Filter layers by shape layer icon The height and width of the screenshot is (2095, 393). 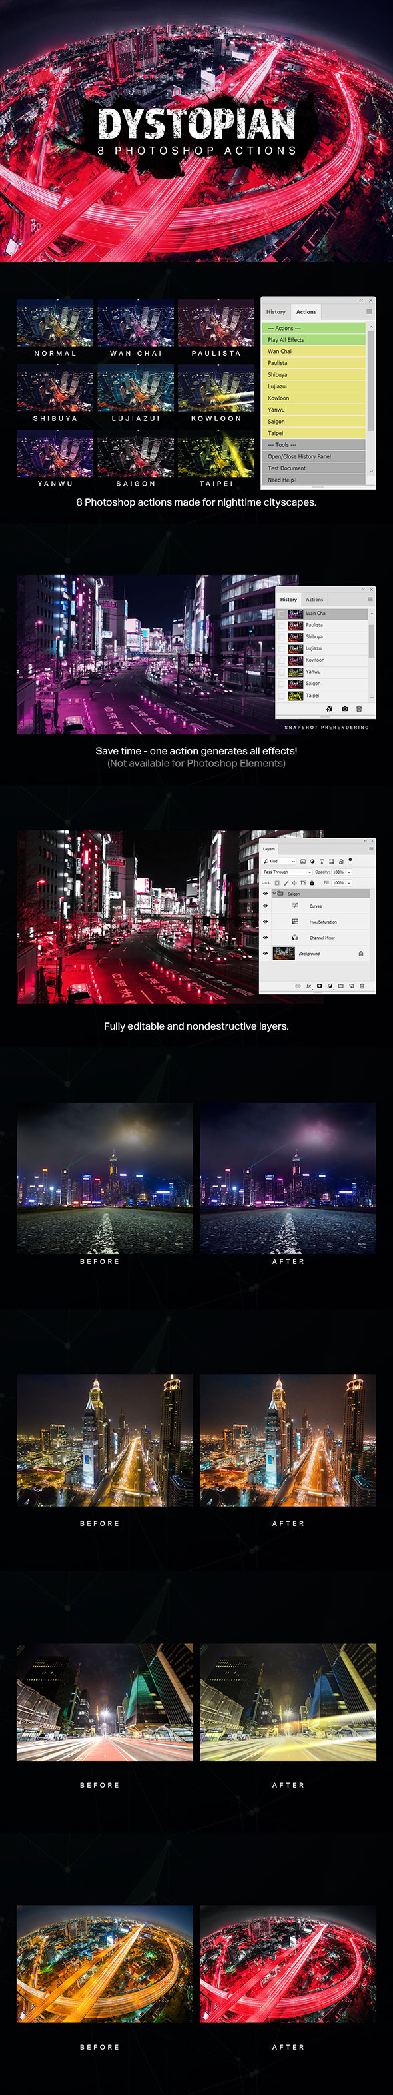click(x=332, y=862)
